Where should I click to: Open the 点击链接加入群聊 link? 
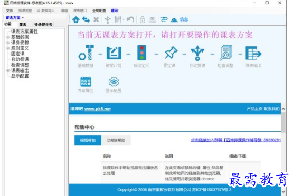pos(235,140)
